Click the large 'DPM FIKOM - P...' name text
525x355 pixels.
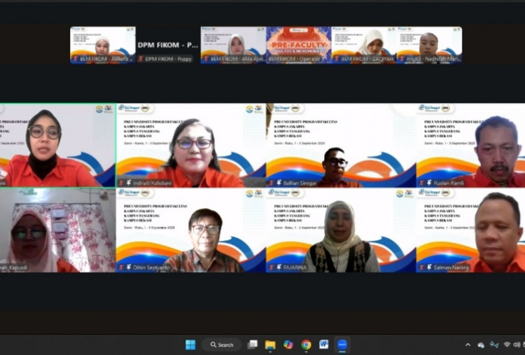[x=168, y=45]
